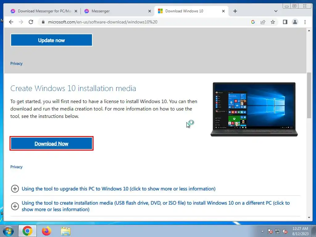Bookmark this page with the star icon
Image resolution: width=316 pixels, height=237 pixels.
click(273, 22)
